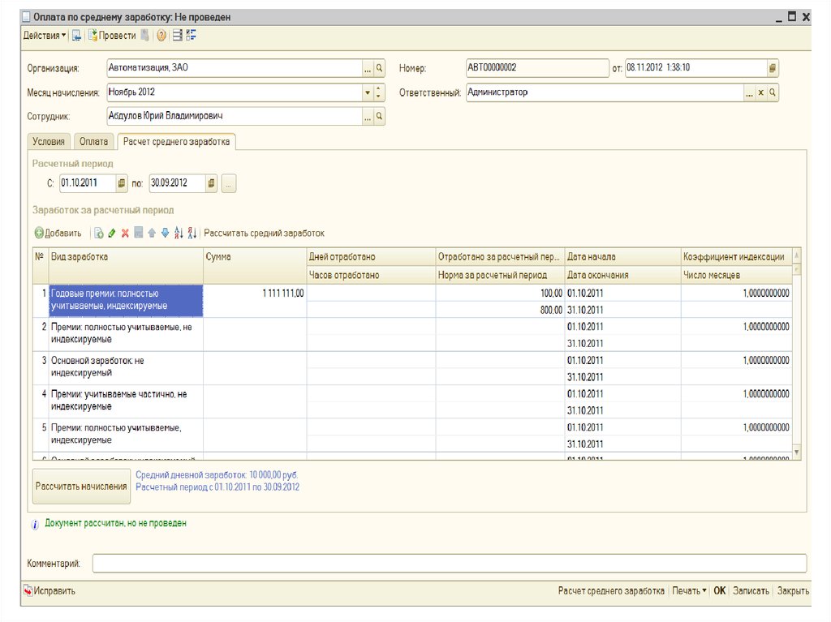This screenshot has width=831, height=622.
Task: Switch to the Условия tab
Action: (x=48, y=142)
